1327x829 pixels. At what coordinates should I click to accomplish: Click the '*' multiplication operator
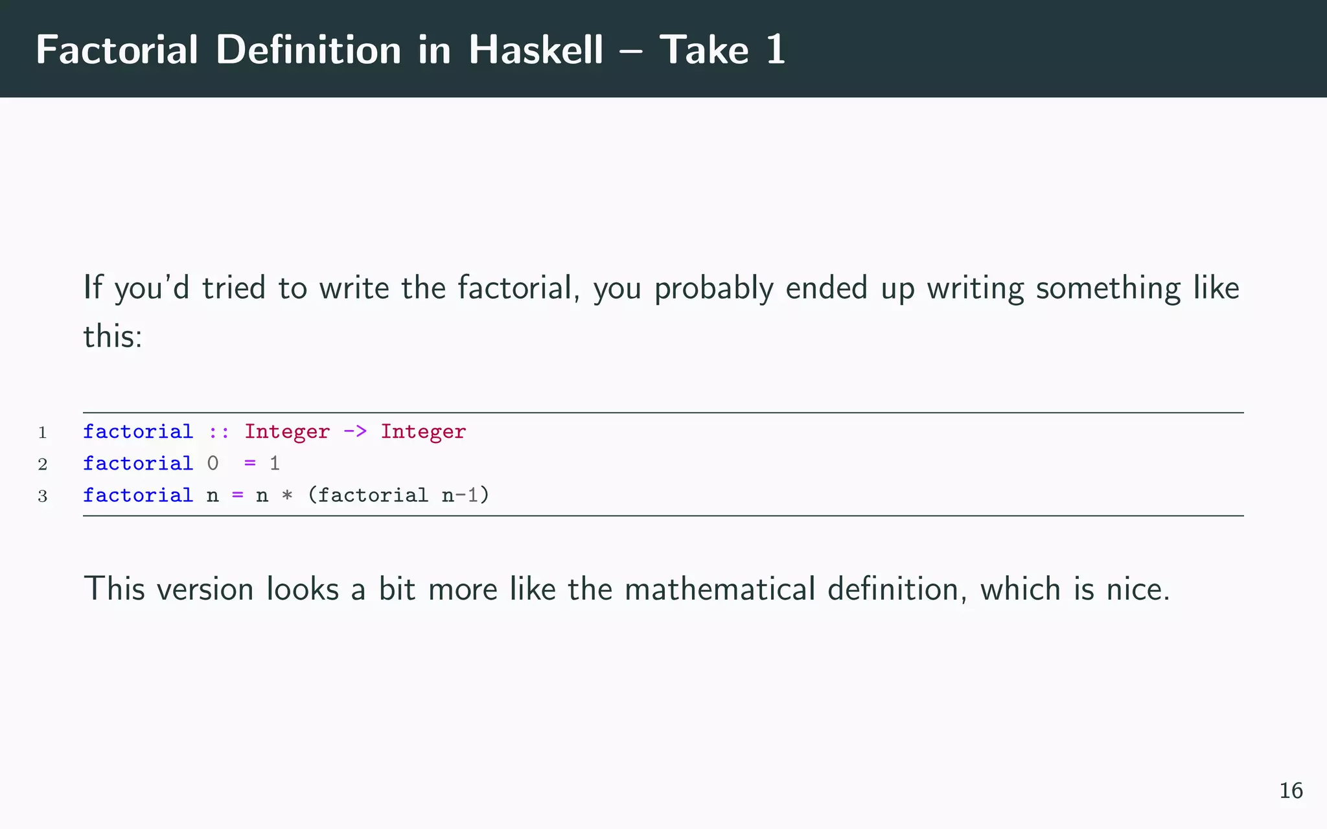(287, 495)
